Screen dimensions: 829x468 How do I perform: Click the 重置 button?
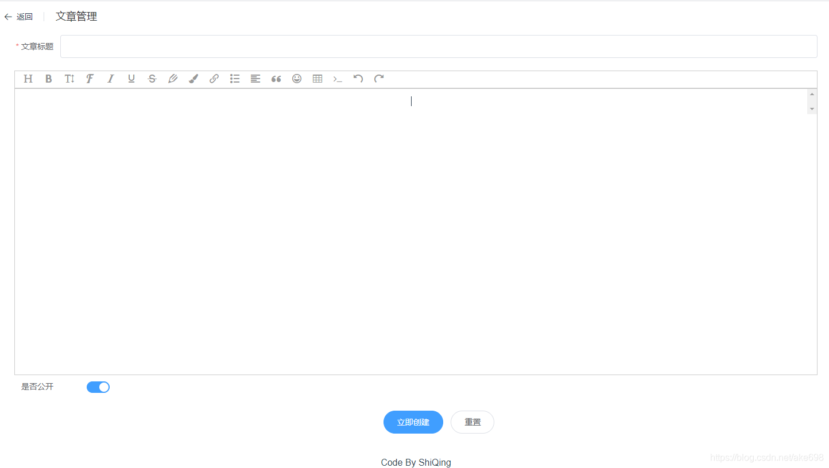coord(472,422)
